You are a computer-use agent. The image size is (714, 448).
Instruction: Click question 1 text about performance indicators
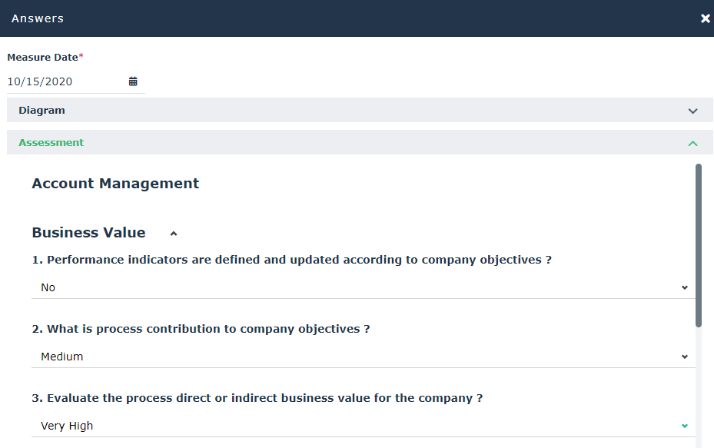click(x=292, y=260)
